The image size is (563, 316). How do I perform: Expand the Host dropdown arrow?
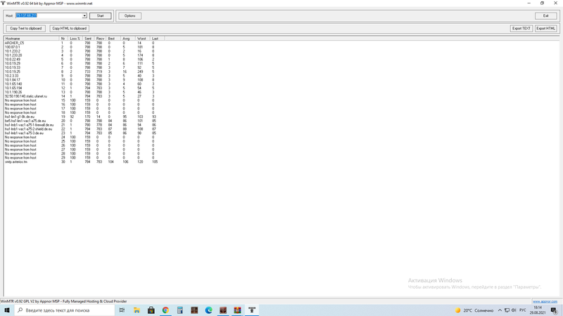[x=84, y=15]
